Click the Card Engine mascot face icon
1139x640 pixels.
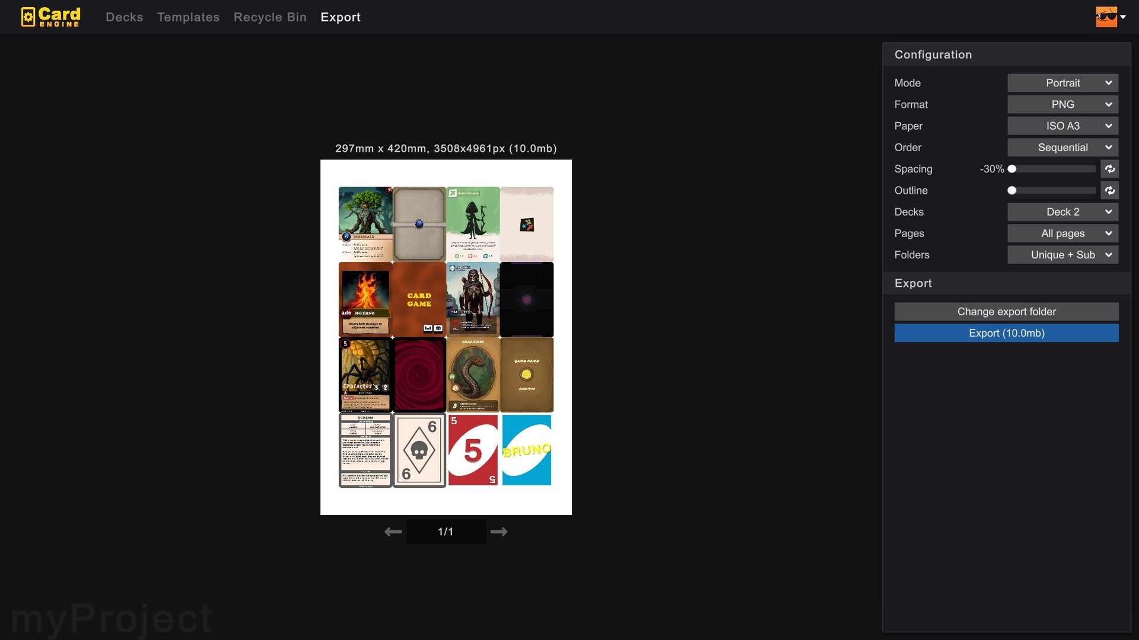[x=1106, y=17]
